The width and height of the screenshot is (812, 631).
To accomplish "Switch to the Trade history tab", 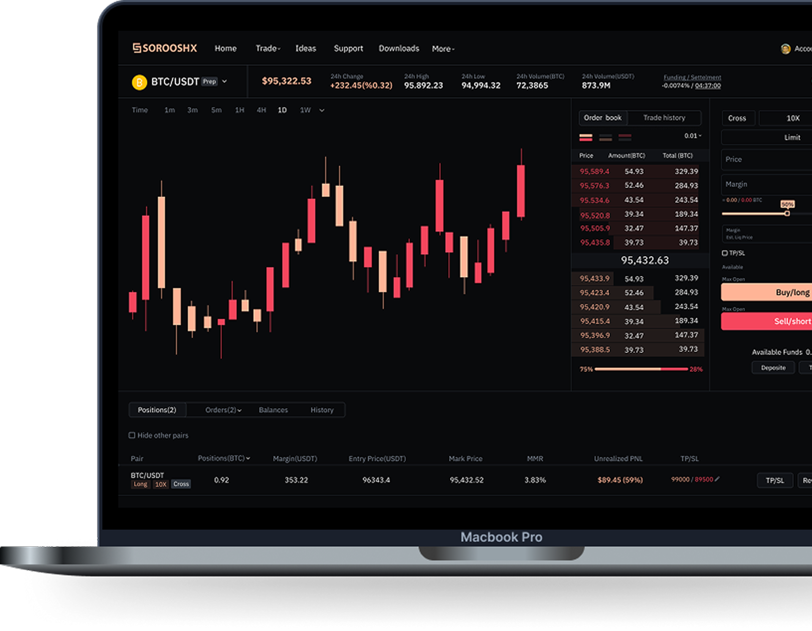I will (x=664, y=118).
